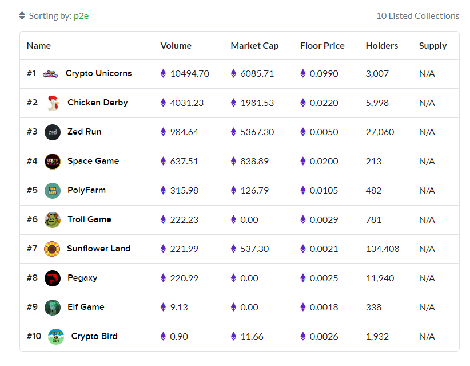Click the ETH icon beside market cap 5367.30
Image resolution: width=470 pixels, height=366 pixels.
tap(233, 132)
